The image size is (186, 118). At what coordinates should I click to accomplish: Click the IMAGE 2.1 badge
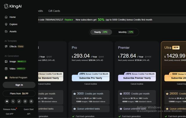[x=22, y=62]
